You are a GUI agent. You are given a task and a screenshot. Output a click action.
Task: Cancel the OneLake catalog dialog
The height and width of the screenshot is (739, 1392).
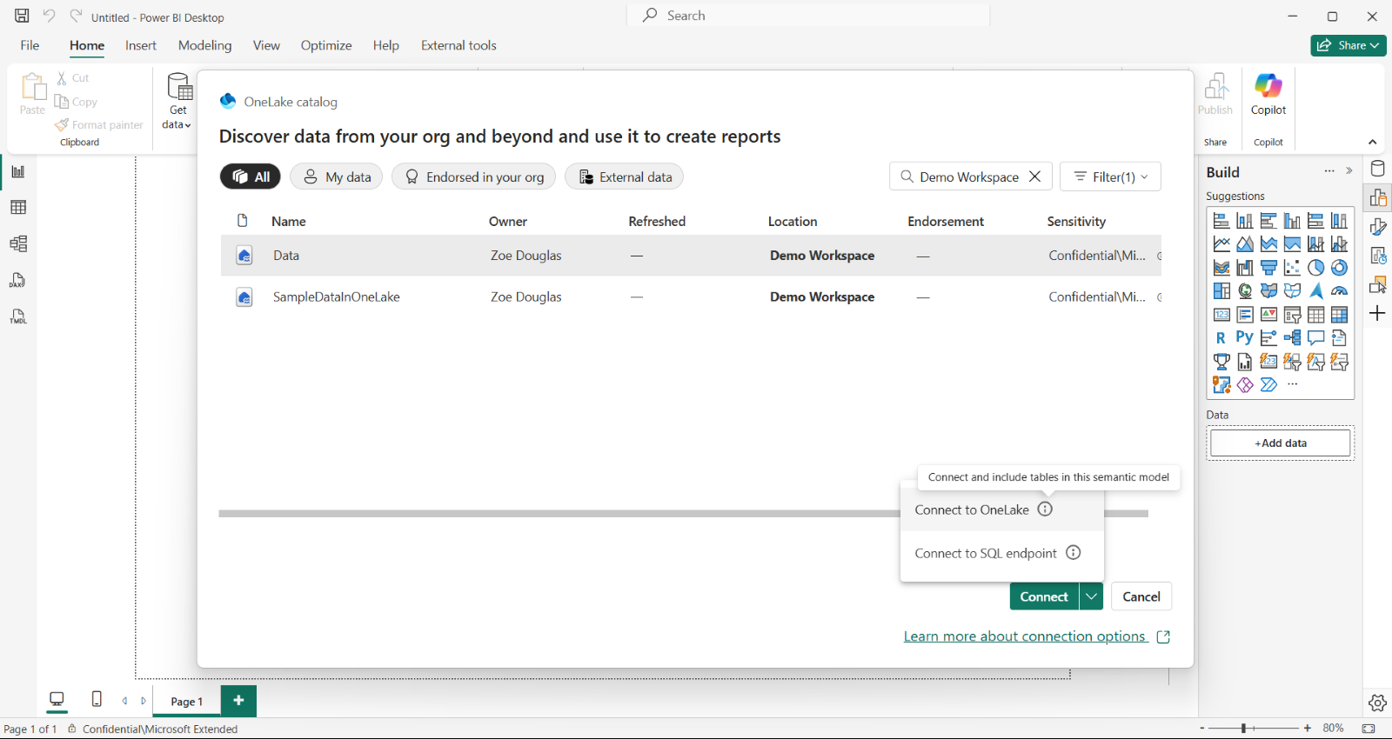point(1141,596)
